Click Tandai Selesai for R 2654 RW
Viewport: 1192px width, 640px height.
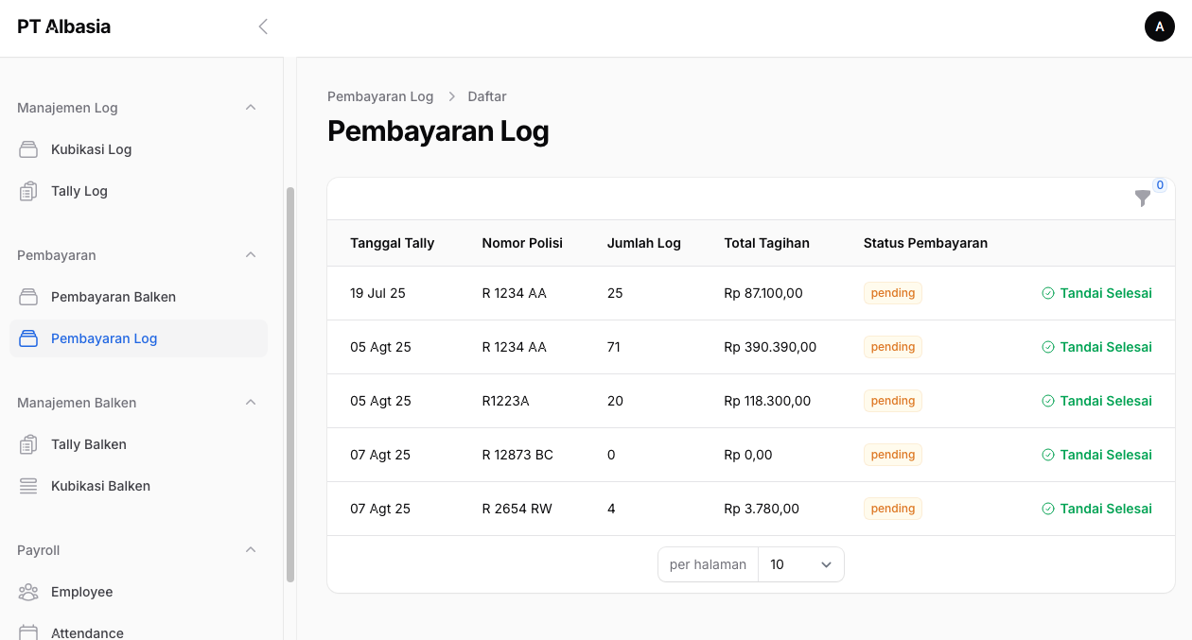(x=1096, y=509)
